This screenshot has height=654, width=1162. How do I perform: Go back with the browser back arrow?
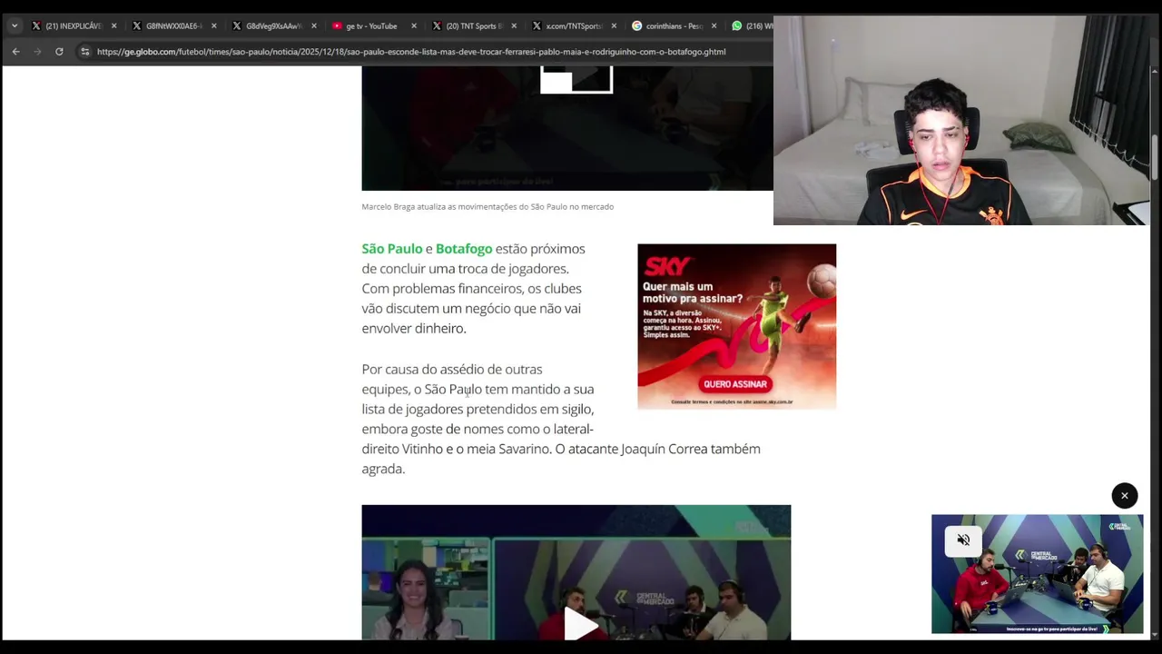coord(15,52)
